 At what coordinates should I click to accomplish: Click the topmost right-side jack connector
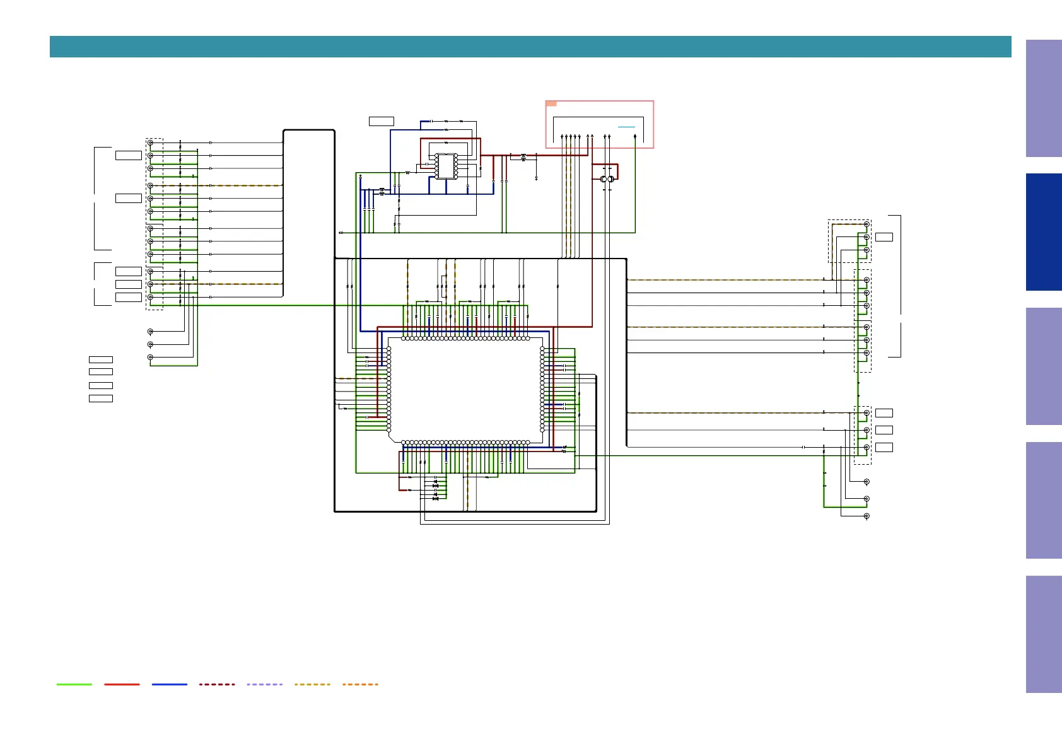click(867, 224)
